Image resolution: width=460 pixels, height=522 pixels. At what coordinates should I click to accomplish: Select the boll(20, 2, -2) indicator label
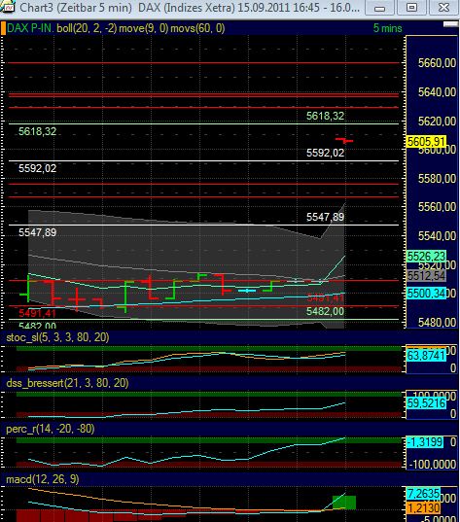point(87,28)
